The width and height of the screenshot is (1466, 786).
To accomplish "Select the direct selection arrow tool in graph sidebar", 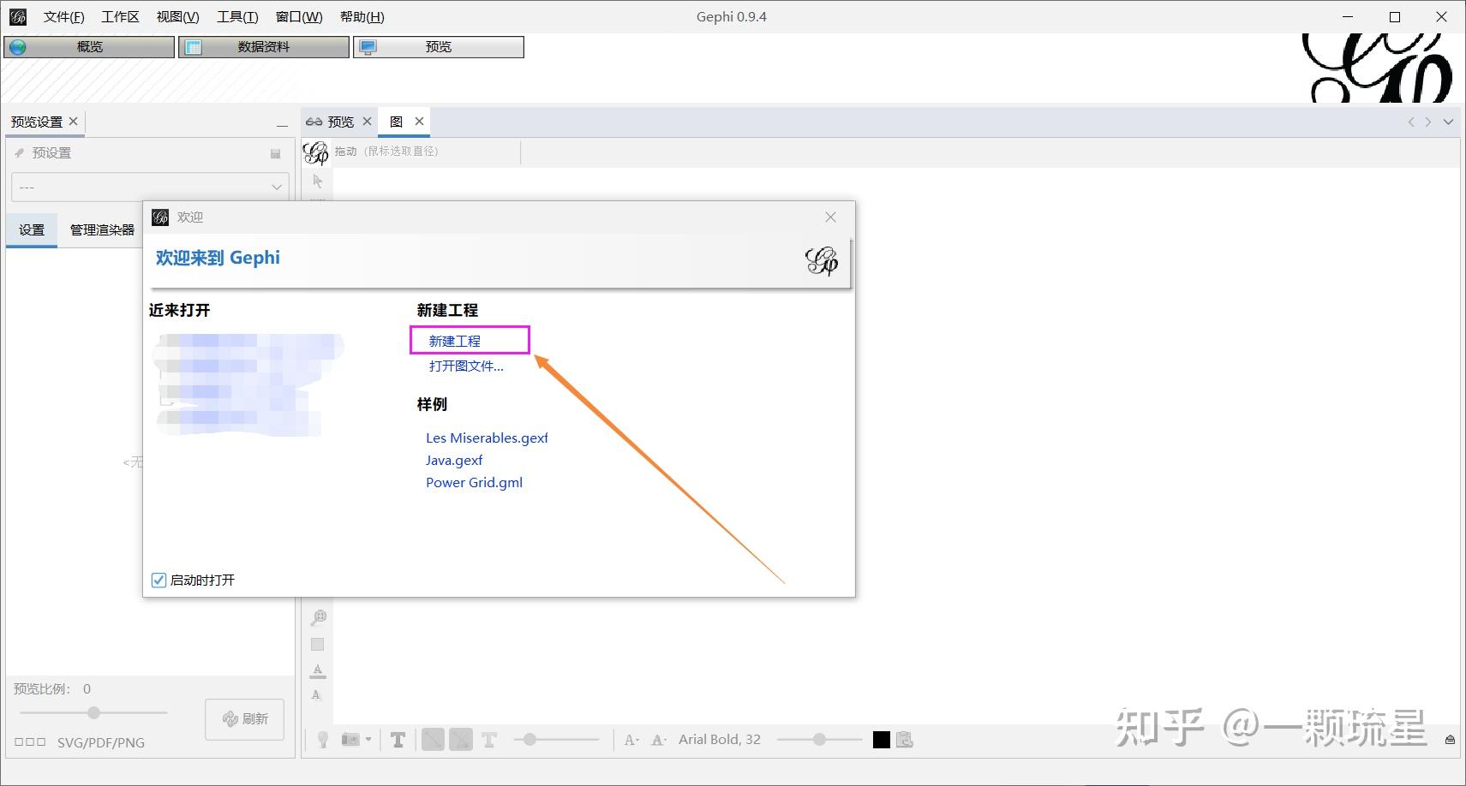I will [x=318, y=182].
